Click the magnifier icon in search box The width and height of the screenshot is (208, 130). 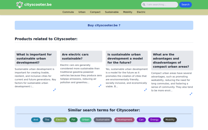pyautogui.click(x=144, y=5)
